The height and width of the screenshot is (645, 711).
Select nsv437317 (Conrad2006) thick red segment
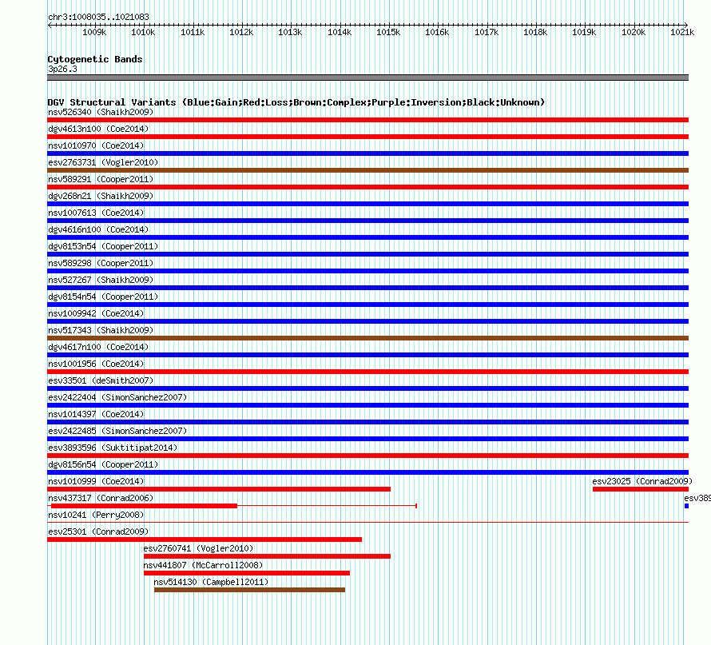(x=144, y=506)
